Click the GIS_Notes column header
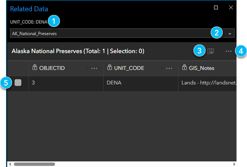 click(203, 68)
